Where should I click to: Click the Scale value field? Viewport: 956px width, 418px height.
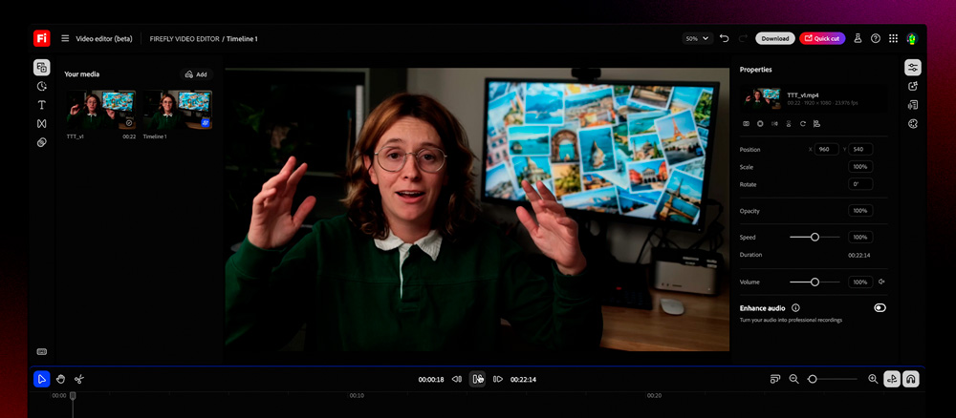coord(860,167)
